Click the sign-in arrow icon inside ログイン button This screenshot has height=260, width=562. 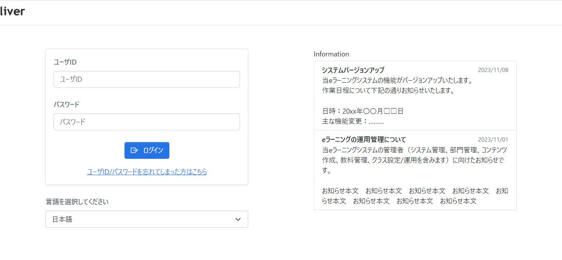coord(134,150)
